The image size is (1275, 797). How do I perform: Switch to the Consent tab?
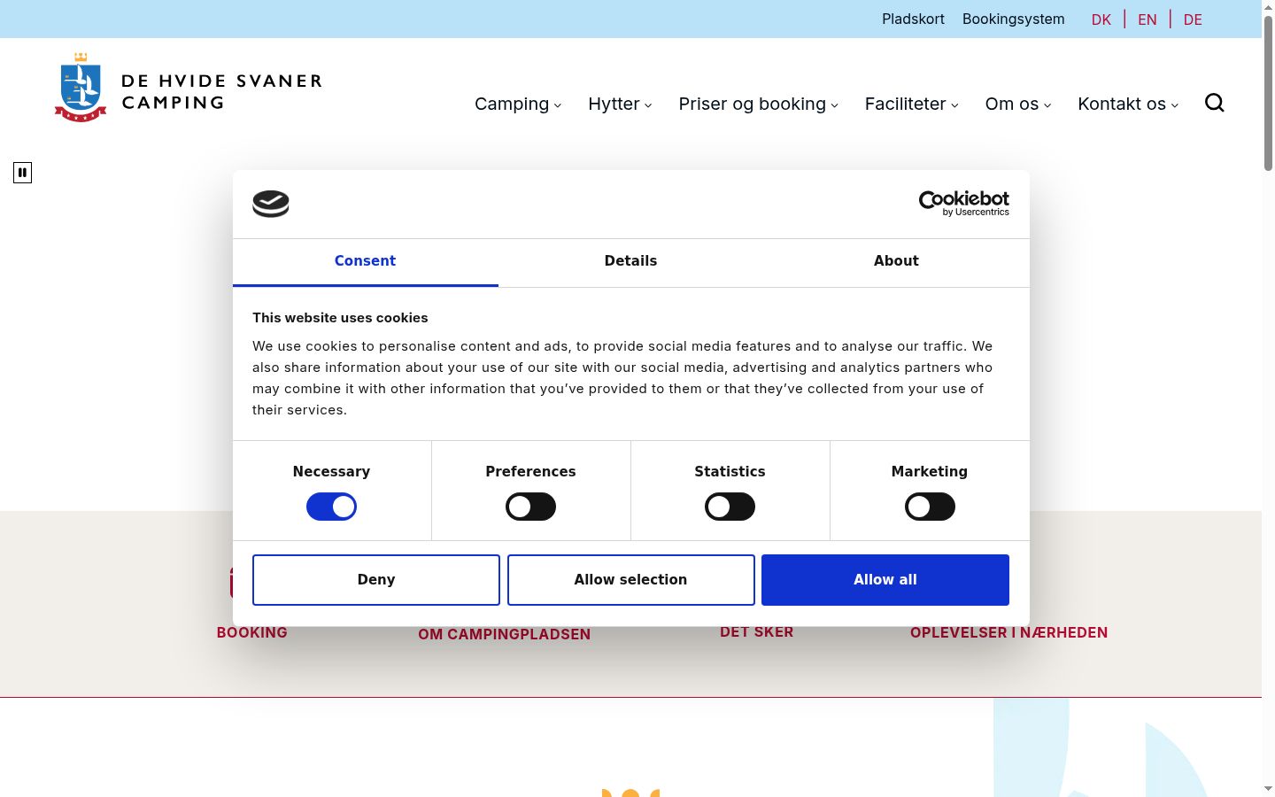tap(365, 261)
